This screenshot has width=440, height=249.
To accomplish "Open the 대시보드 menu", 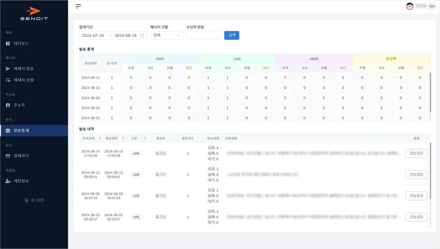I will pyautogui.click(x=34, y=43).
